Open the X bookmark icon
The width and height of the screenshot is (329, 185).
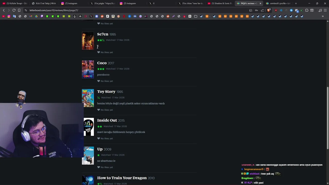(x=91, y=16)
